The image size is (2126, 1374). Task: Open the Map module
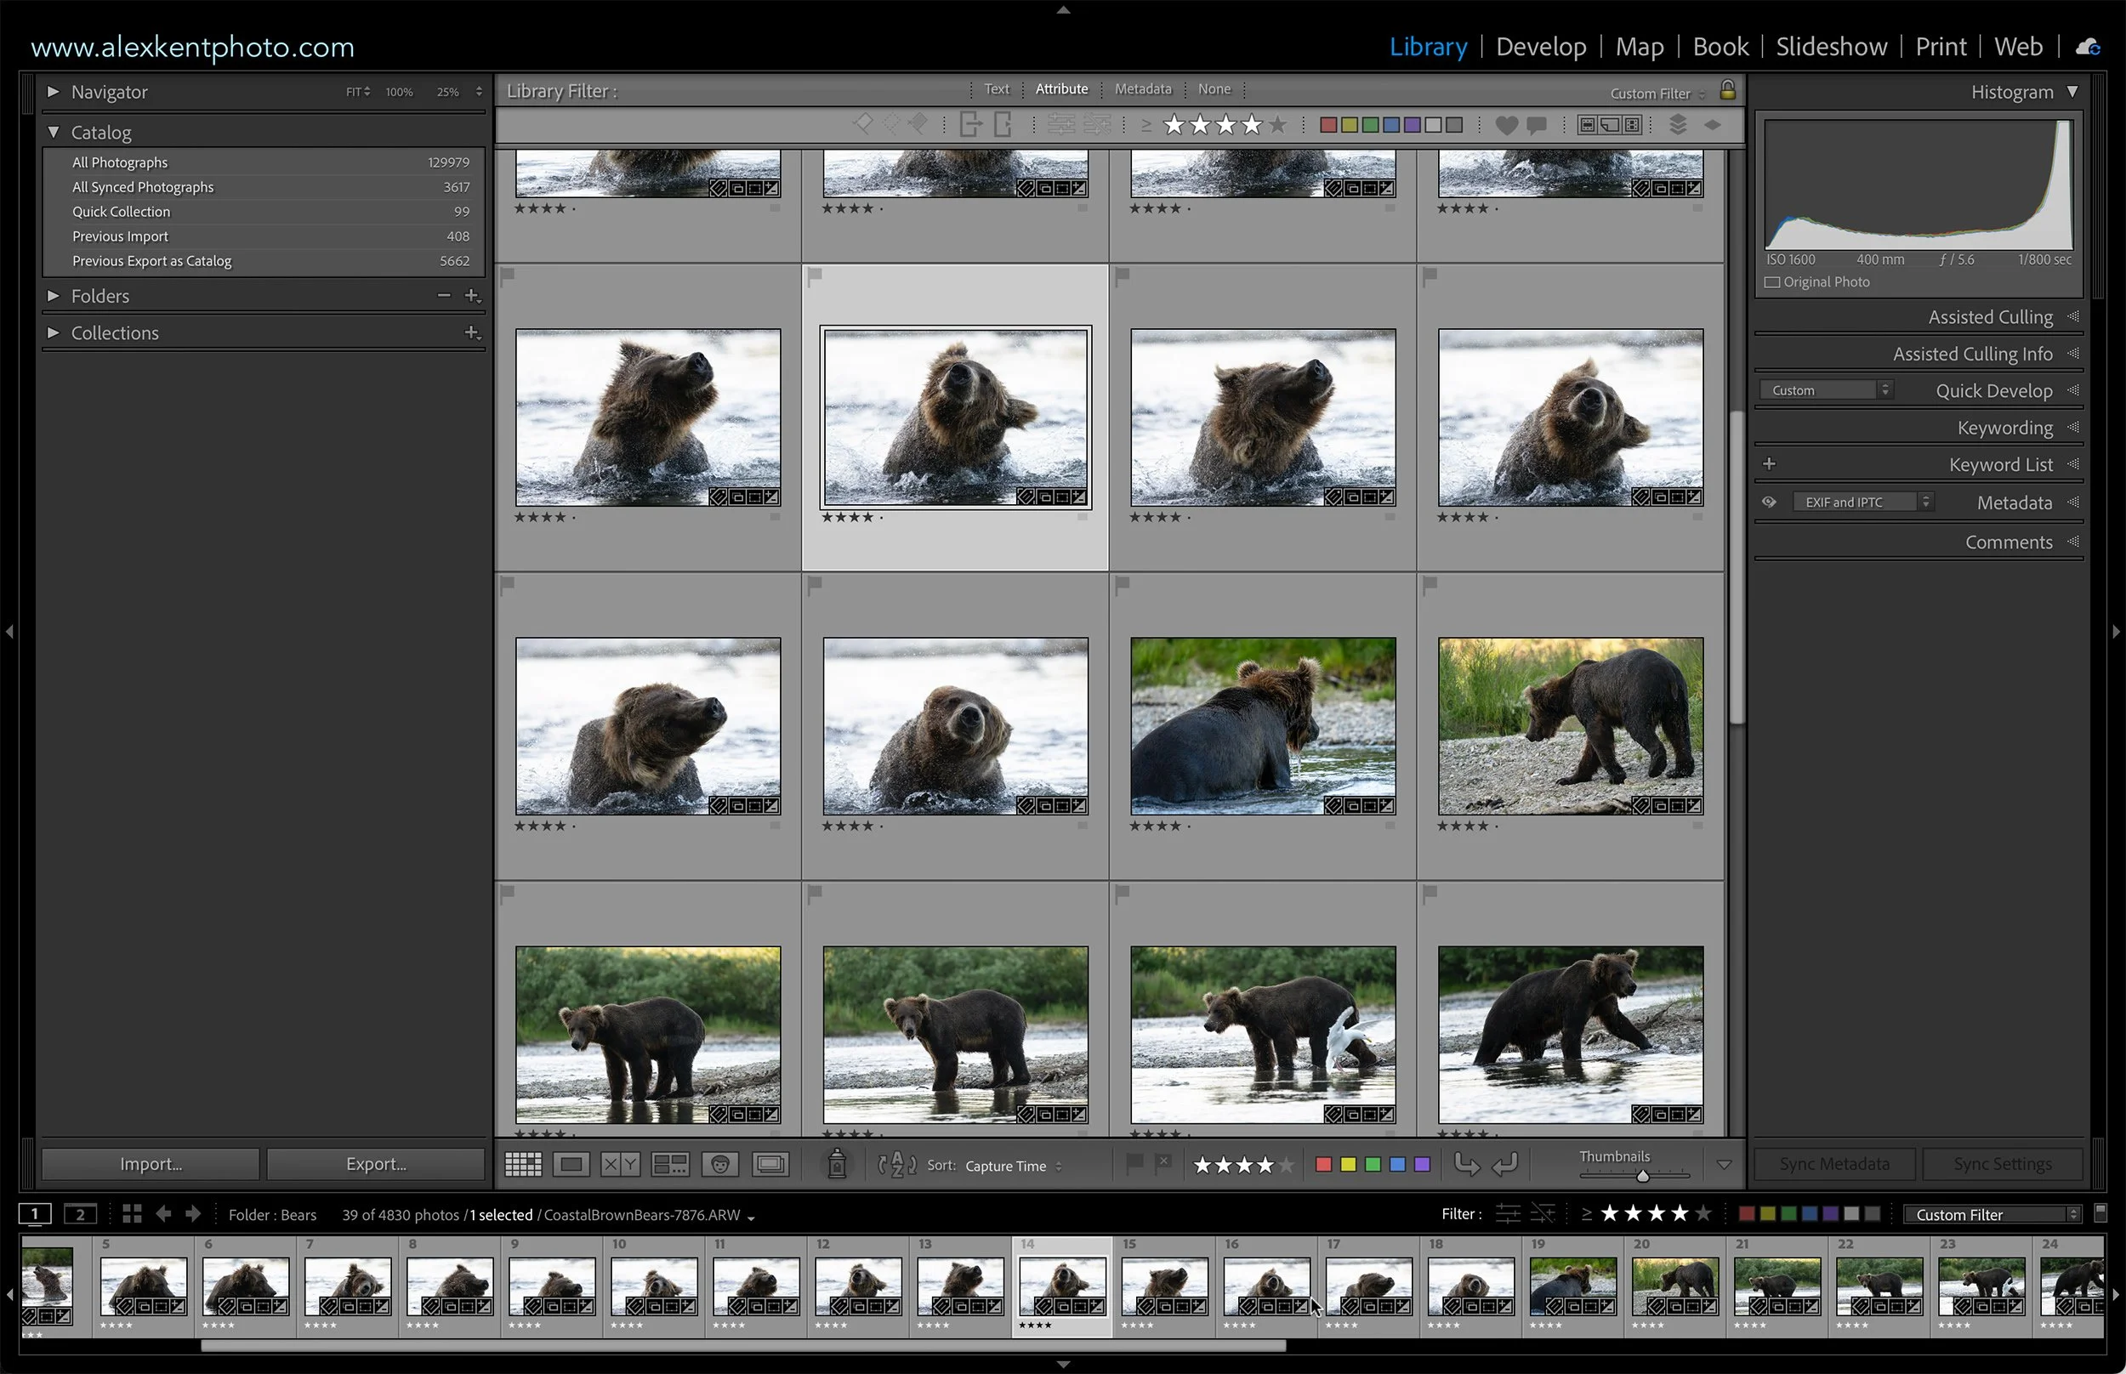coord(1639,47)
